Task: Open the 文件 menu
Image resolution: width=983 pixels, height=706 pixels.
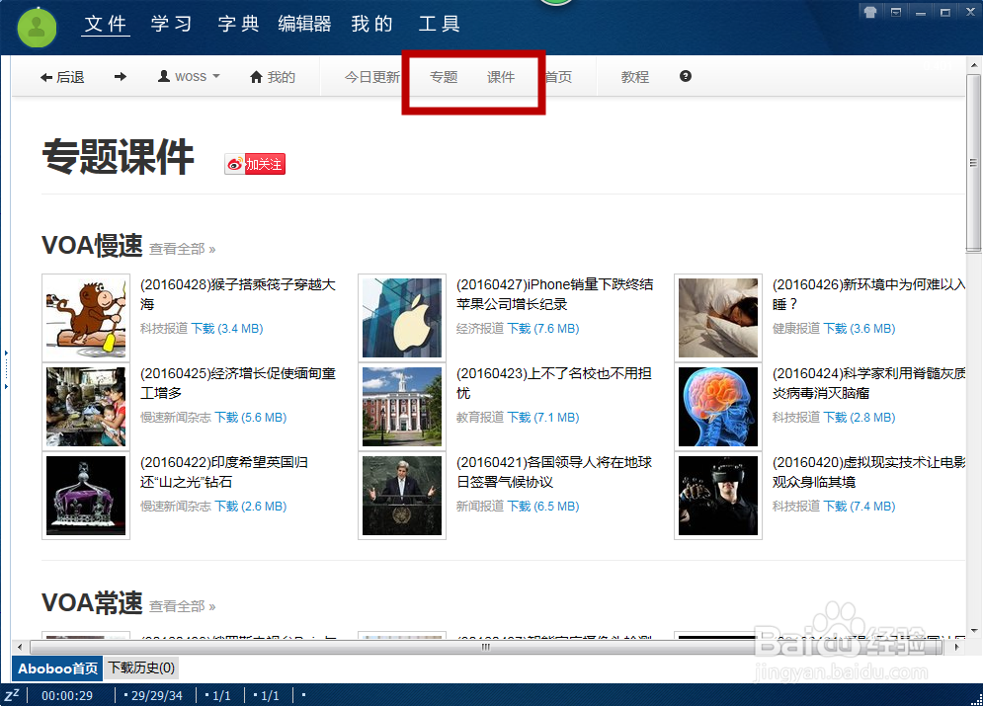Action: coord(106,24)
